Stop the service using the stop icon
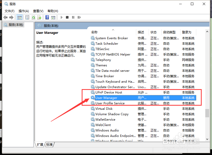Viewport: 212px width, 155px height. coord(67,17)
